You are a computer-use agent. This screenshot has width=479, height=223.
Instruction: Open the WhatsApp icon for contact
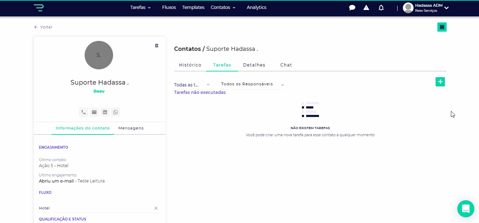[x=116, y=112]
